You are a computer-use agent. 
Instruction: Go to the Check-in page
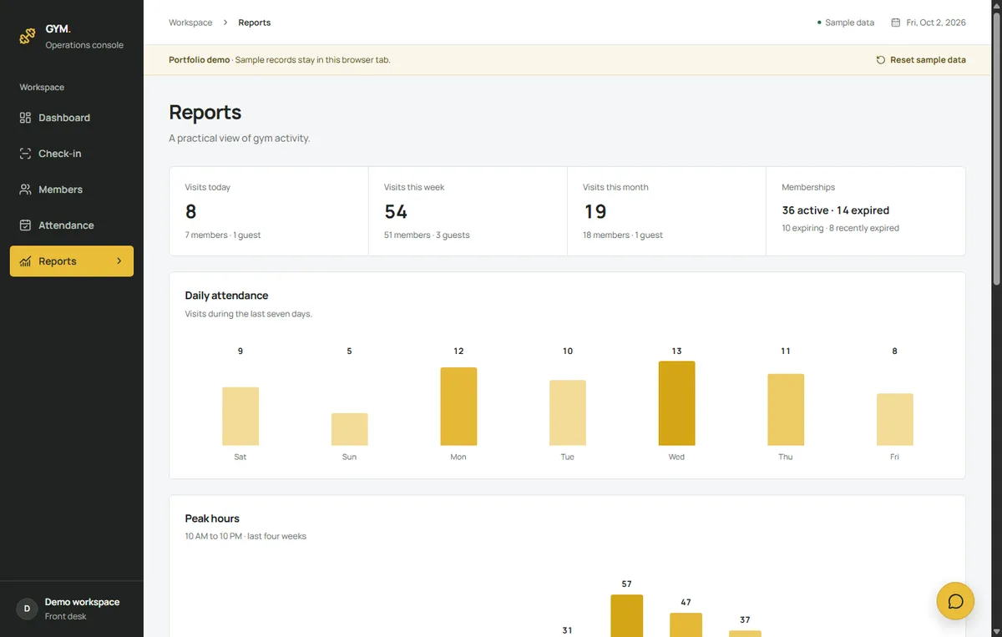click(x=72, y=154)
